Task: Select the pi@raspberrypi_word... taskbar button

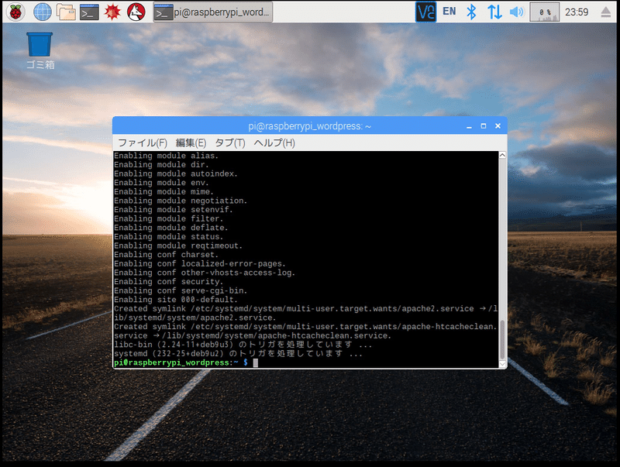Action: pyautogui.click(x=212, y=12)
